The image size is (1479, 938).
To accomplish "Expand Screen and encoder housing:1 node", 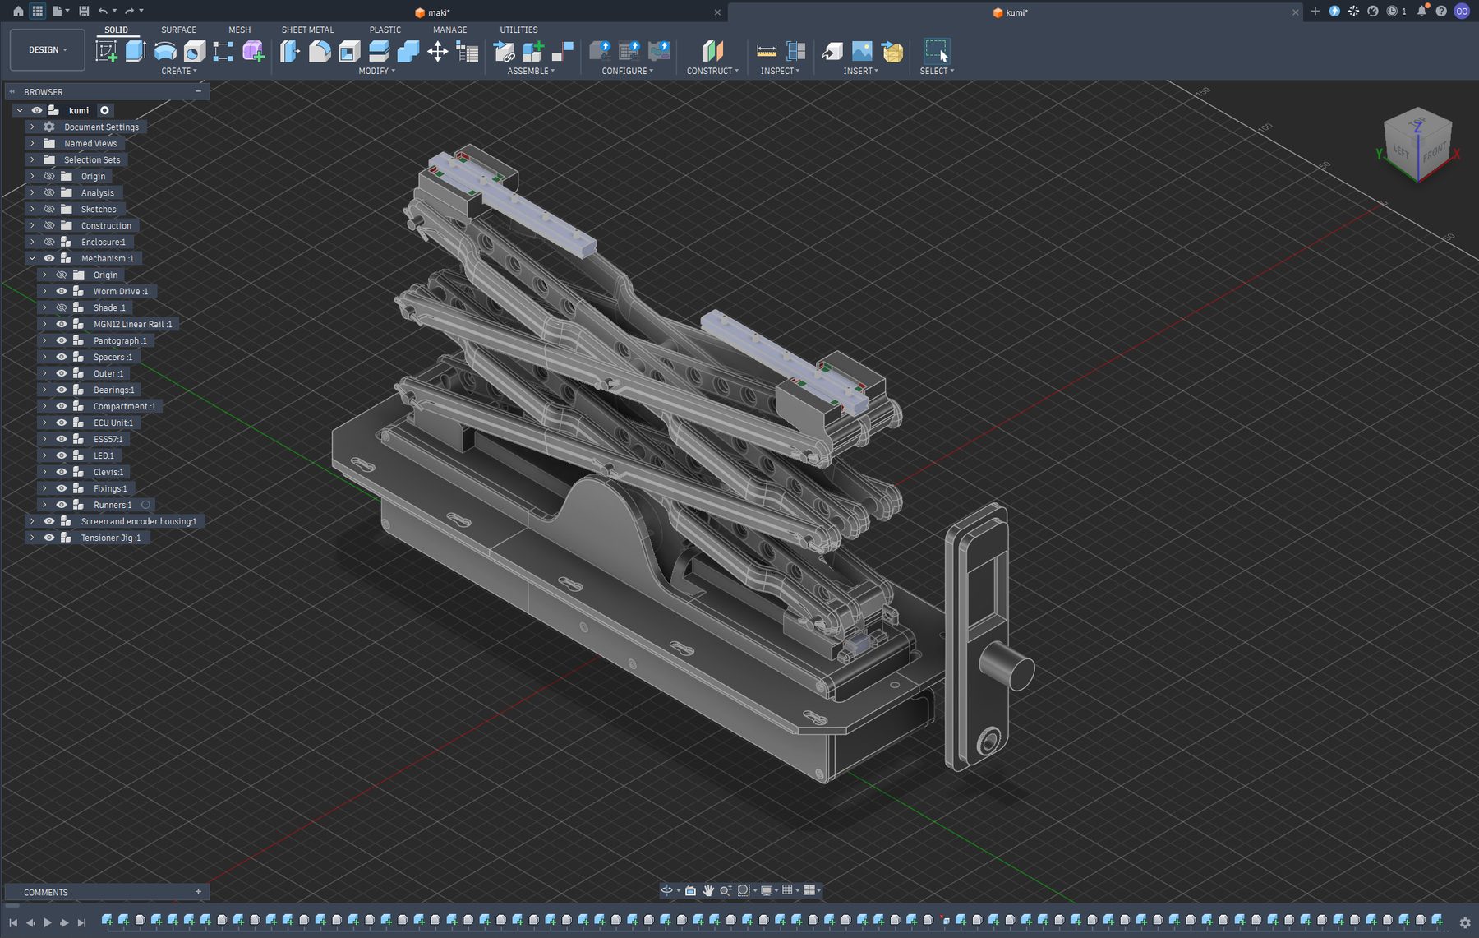I will [32, 521].
